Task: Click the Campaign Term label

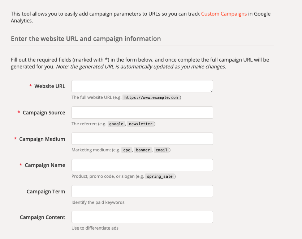Action: click(x=46, y=192)
